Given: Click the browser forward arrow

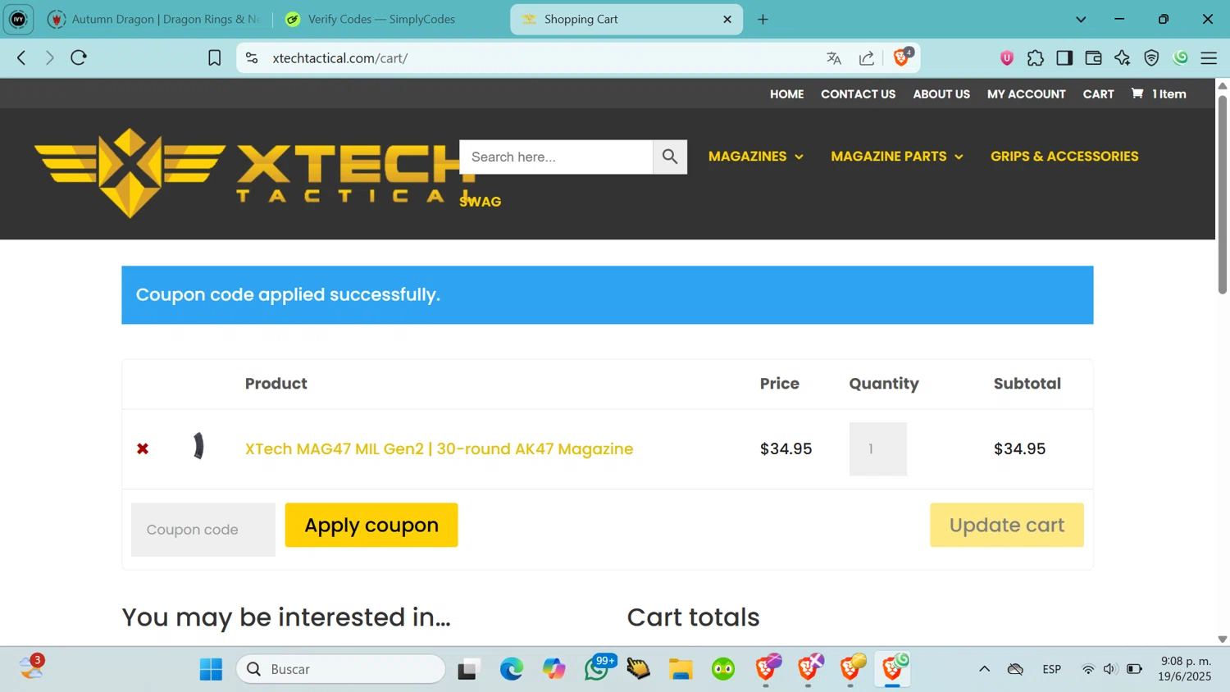Looking at the screenshot, I should (49, 57).
